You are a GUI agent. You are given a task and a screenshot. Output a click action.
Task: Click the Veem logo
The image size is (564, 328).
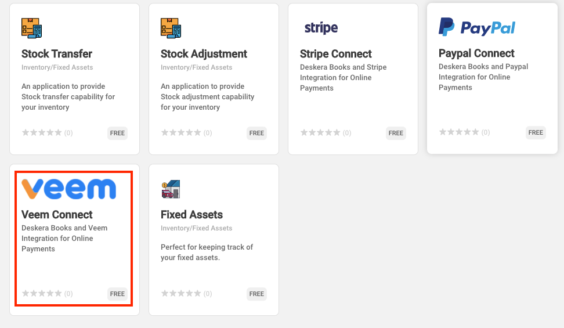click(68, 189)
